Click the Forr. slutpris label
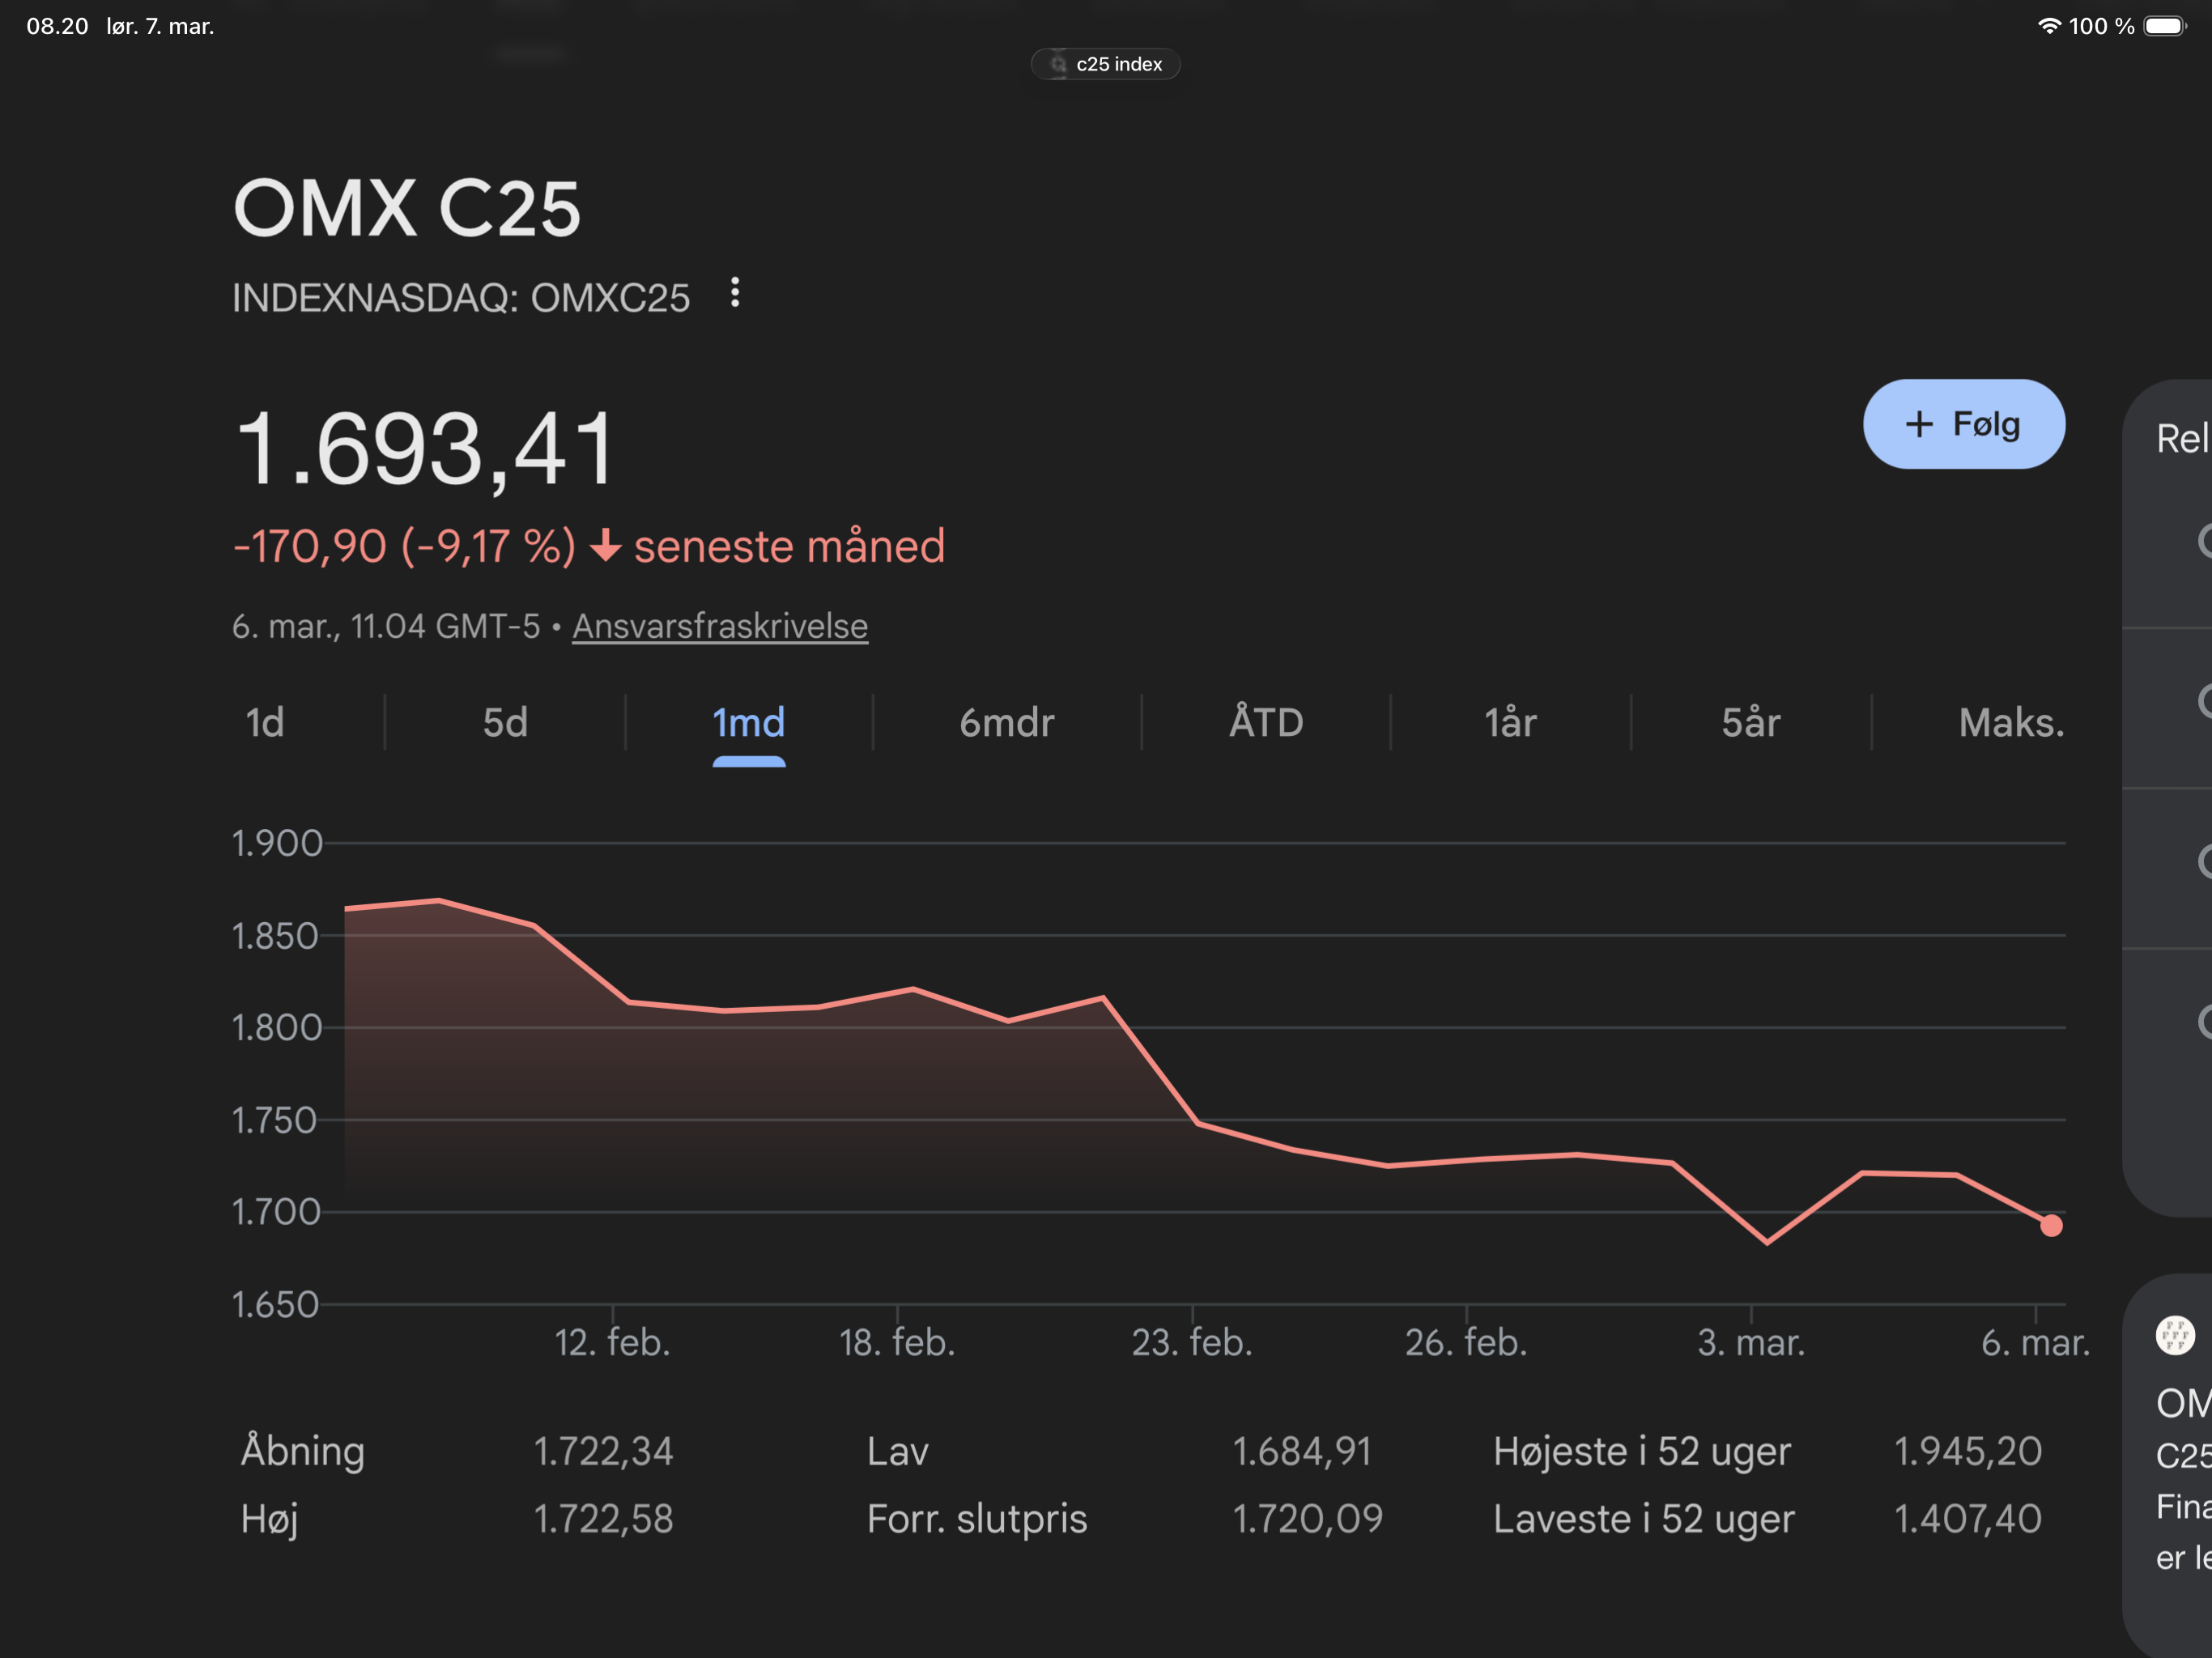Image resolution: width=2212 pixels, height=1658 pixels. (x=977, y=1519)
